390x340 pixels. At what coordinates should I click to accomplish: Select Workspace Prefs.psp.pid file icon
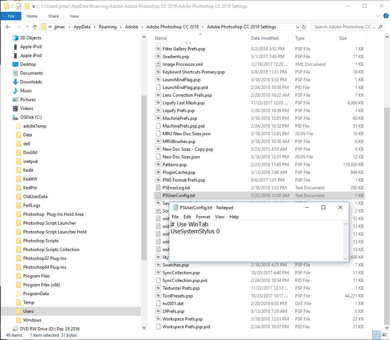[158, 326]
